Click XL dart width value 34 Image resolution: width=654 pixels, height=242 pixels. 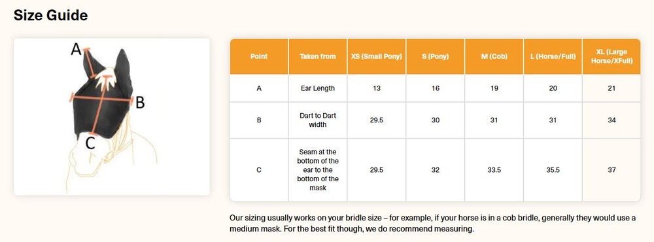click(x=611, y=120)
